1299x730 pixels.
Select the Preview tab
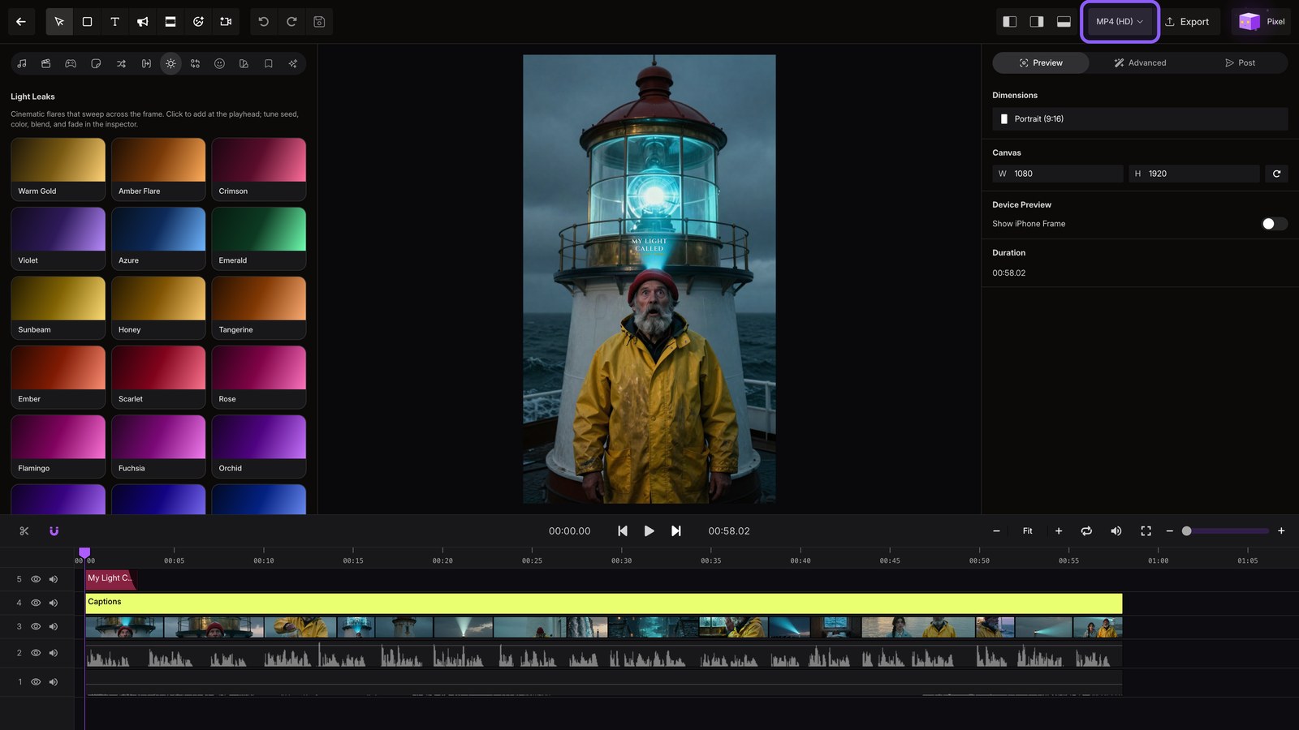coord(1041,63)
